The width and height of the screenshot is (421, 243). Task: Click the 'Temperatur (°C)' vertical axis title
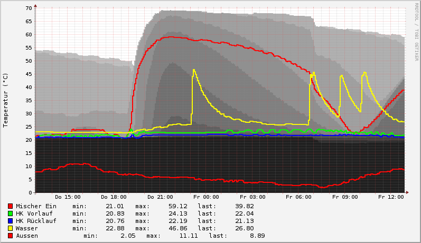6,100
